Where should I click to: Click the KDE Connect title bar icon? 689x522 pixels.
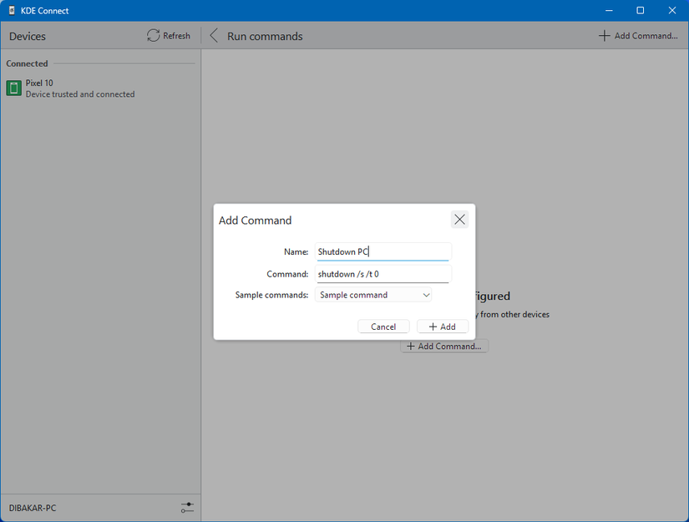pyautogui.click(x=11, y=10)
